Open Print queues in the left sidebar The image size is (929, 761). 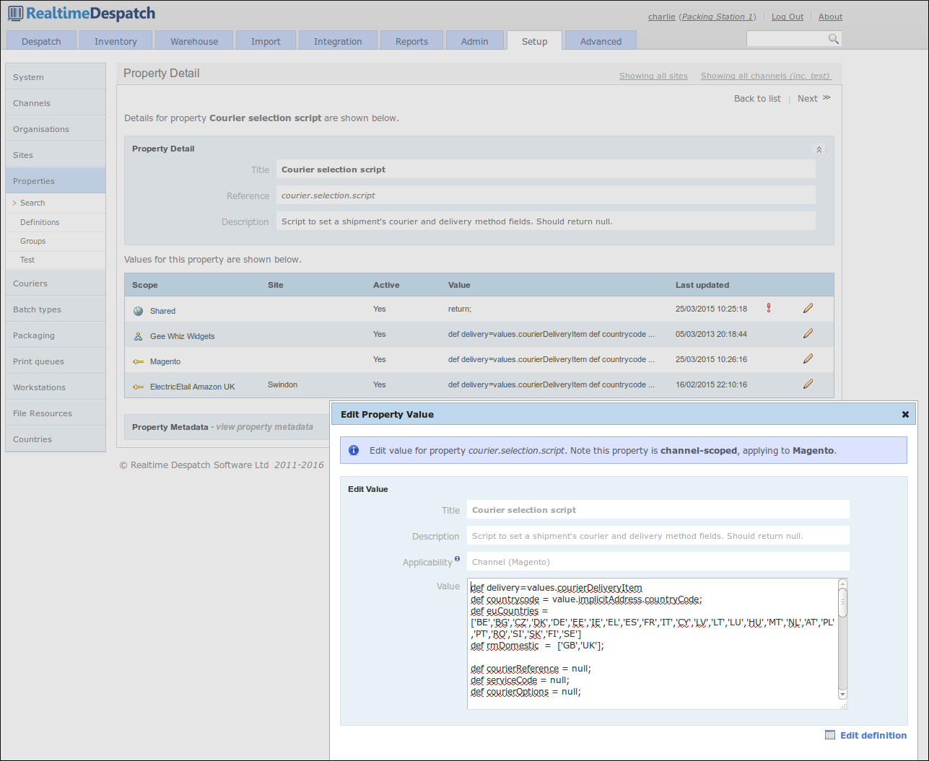click(x=56, y=361)
